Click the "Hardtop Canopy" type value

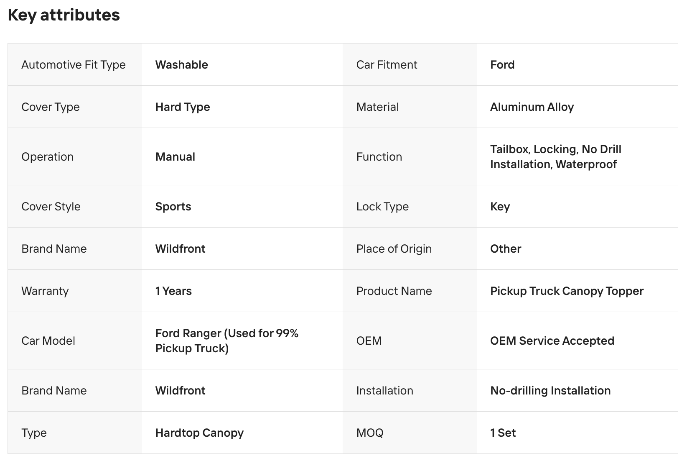click(199, 433)
